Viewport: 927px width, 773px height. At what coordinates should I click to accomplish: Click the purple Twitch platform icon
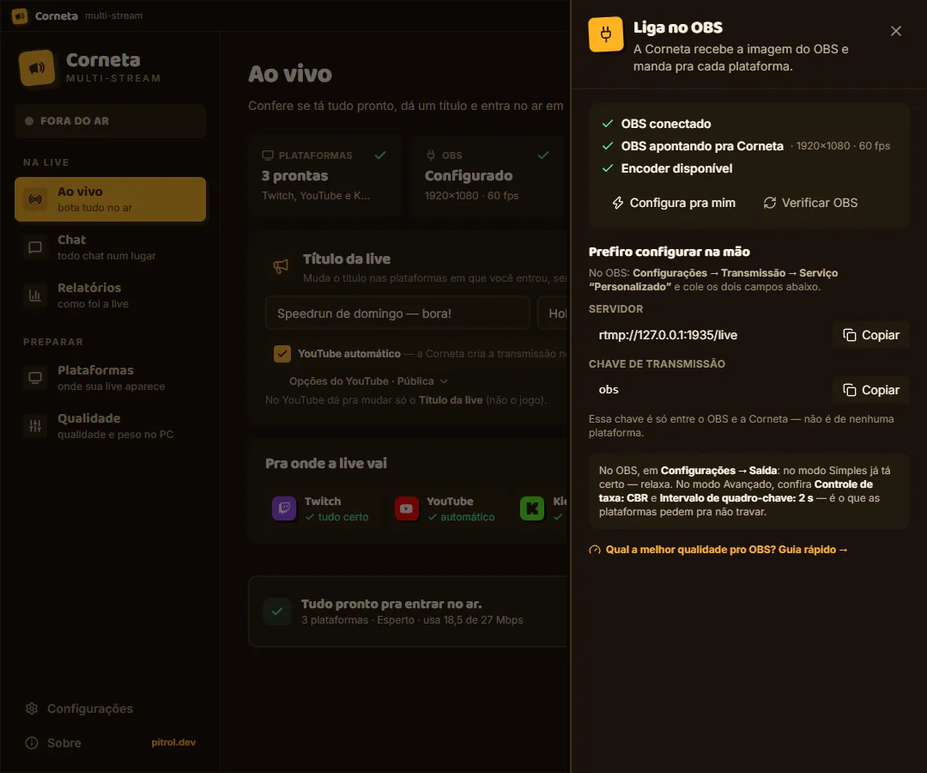click(284, 508)
